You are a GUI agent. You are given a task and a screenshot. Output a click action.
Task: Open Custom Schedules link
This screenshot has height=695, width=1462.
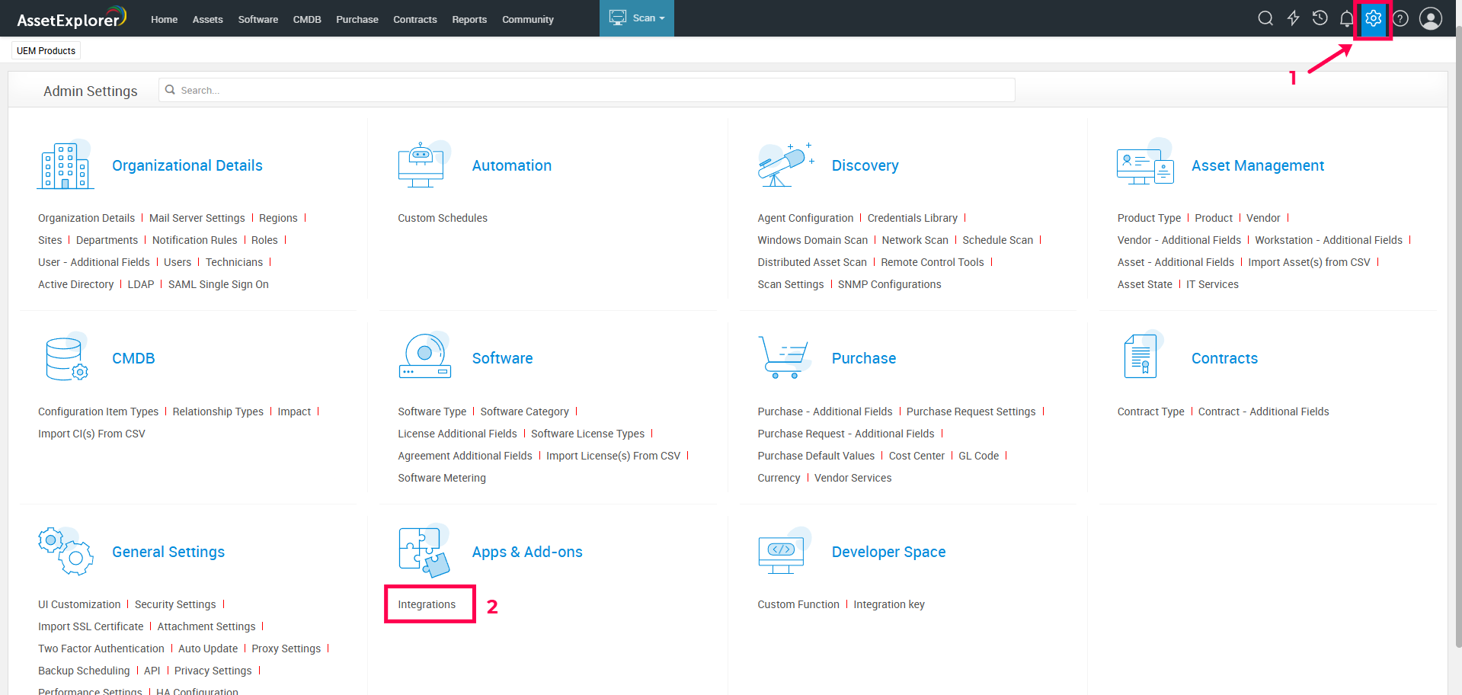point(443,218)
